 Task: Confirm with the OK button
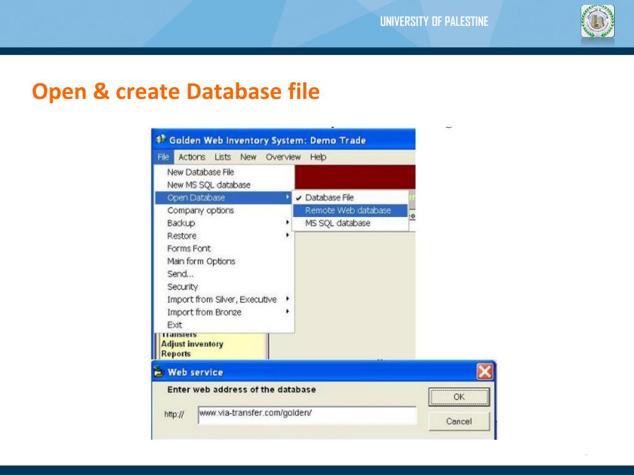coord(459,397)
